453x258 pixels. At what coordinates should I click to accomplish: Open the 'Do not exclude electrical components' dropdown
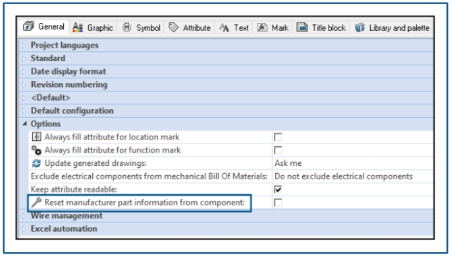tap(353, 176)
